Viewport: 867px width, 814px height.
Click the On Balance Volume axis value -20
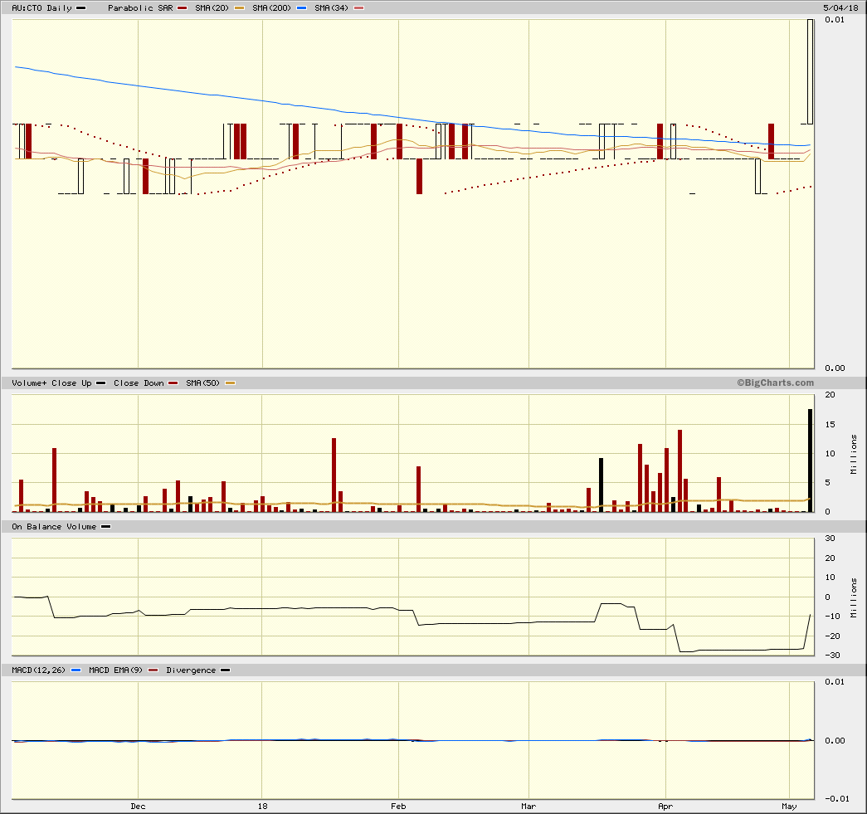(832, 636)
